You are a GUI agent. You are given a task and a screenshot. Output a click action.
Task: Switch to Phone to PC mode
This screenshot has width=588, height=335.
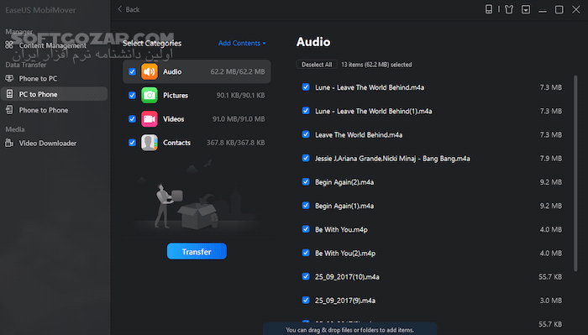pyautogui.click(x=39, y=78)
